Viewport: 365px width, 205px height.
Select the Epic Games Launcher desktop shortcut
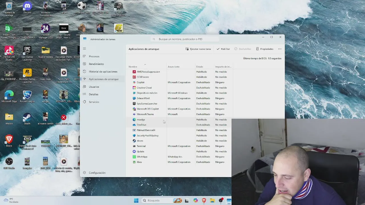[x=27, y=54]
